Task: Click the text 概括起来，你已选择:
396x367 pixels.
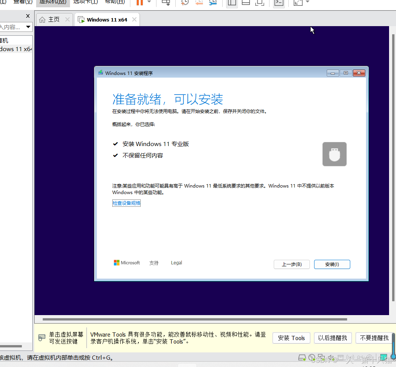Action: click(133, 124)
